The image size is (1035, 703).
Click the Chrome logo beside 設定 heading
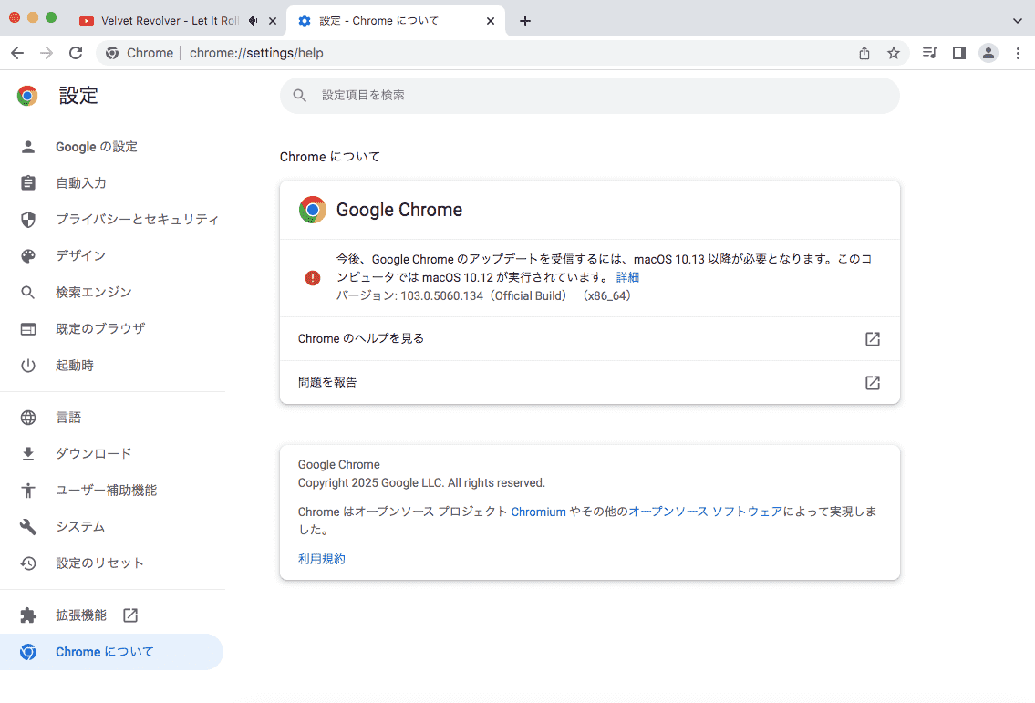pos(27,96)
